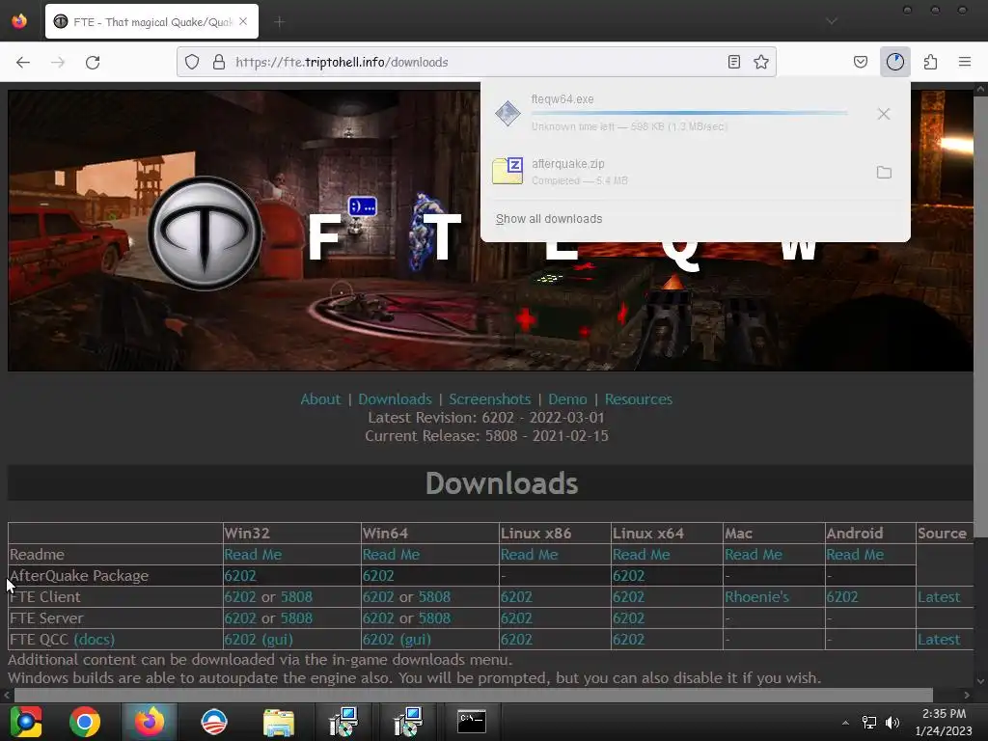Show hidden system tray icons
Viewport: 988px width, 741px height.
(x=845, y=722)
